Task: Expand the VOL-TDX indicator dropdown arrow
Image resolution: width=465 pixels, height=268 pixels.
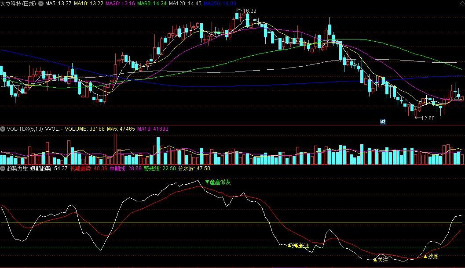Action: tap(3, 129)
